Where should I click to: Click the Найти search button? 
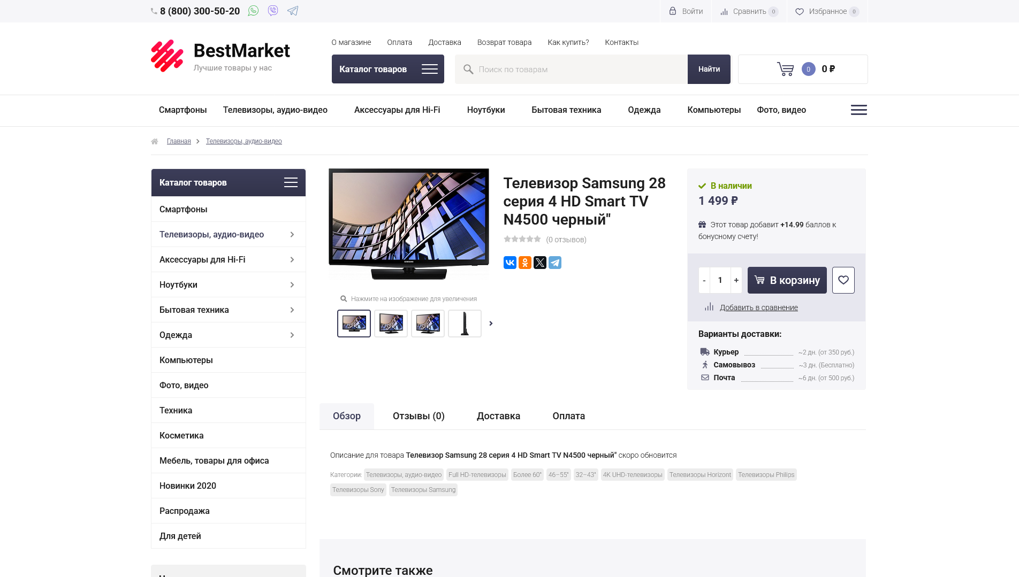tap(709, 69)
